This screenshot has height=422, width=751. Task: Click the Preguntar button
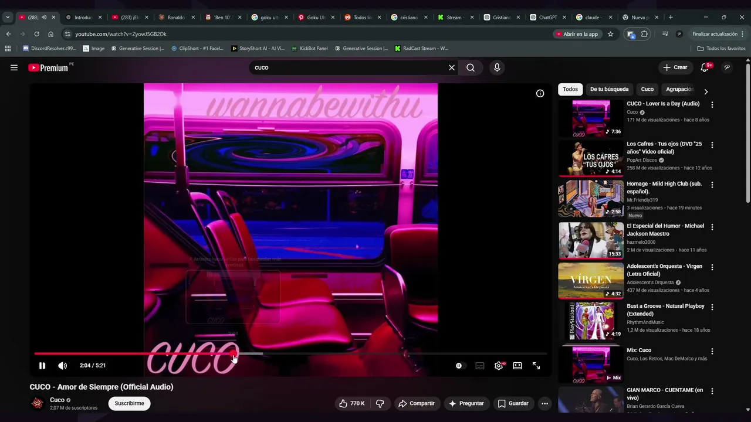pyautogui.click(x=466, y=403)
